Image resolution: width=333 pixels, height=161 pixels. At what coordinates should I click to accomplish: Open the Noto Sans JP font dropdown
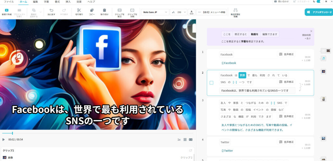point(155,12)
